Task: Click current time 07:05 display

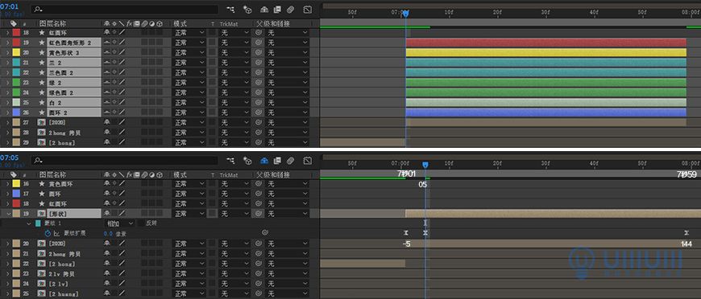Action: [10, 158]
